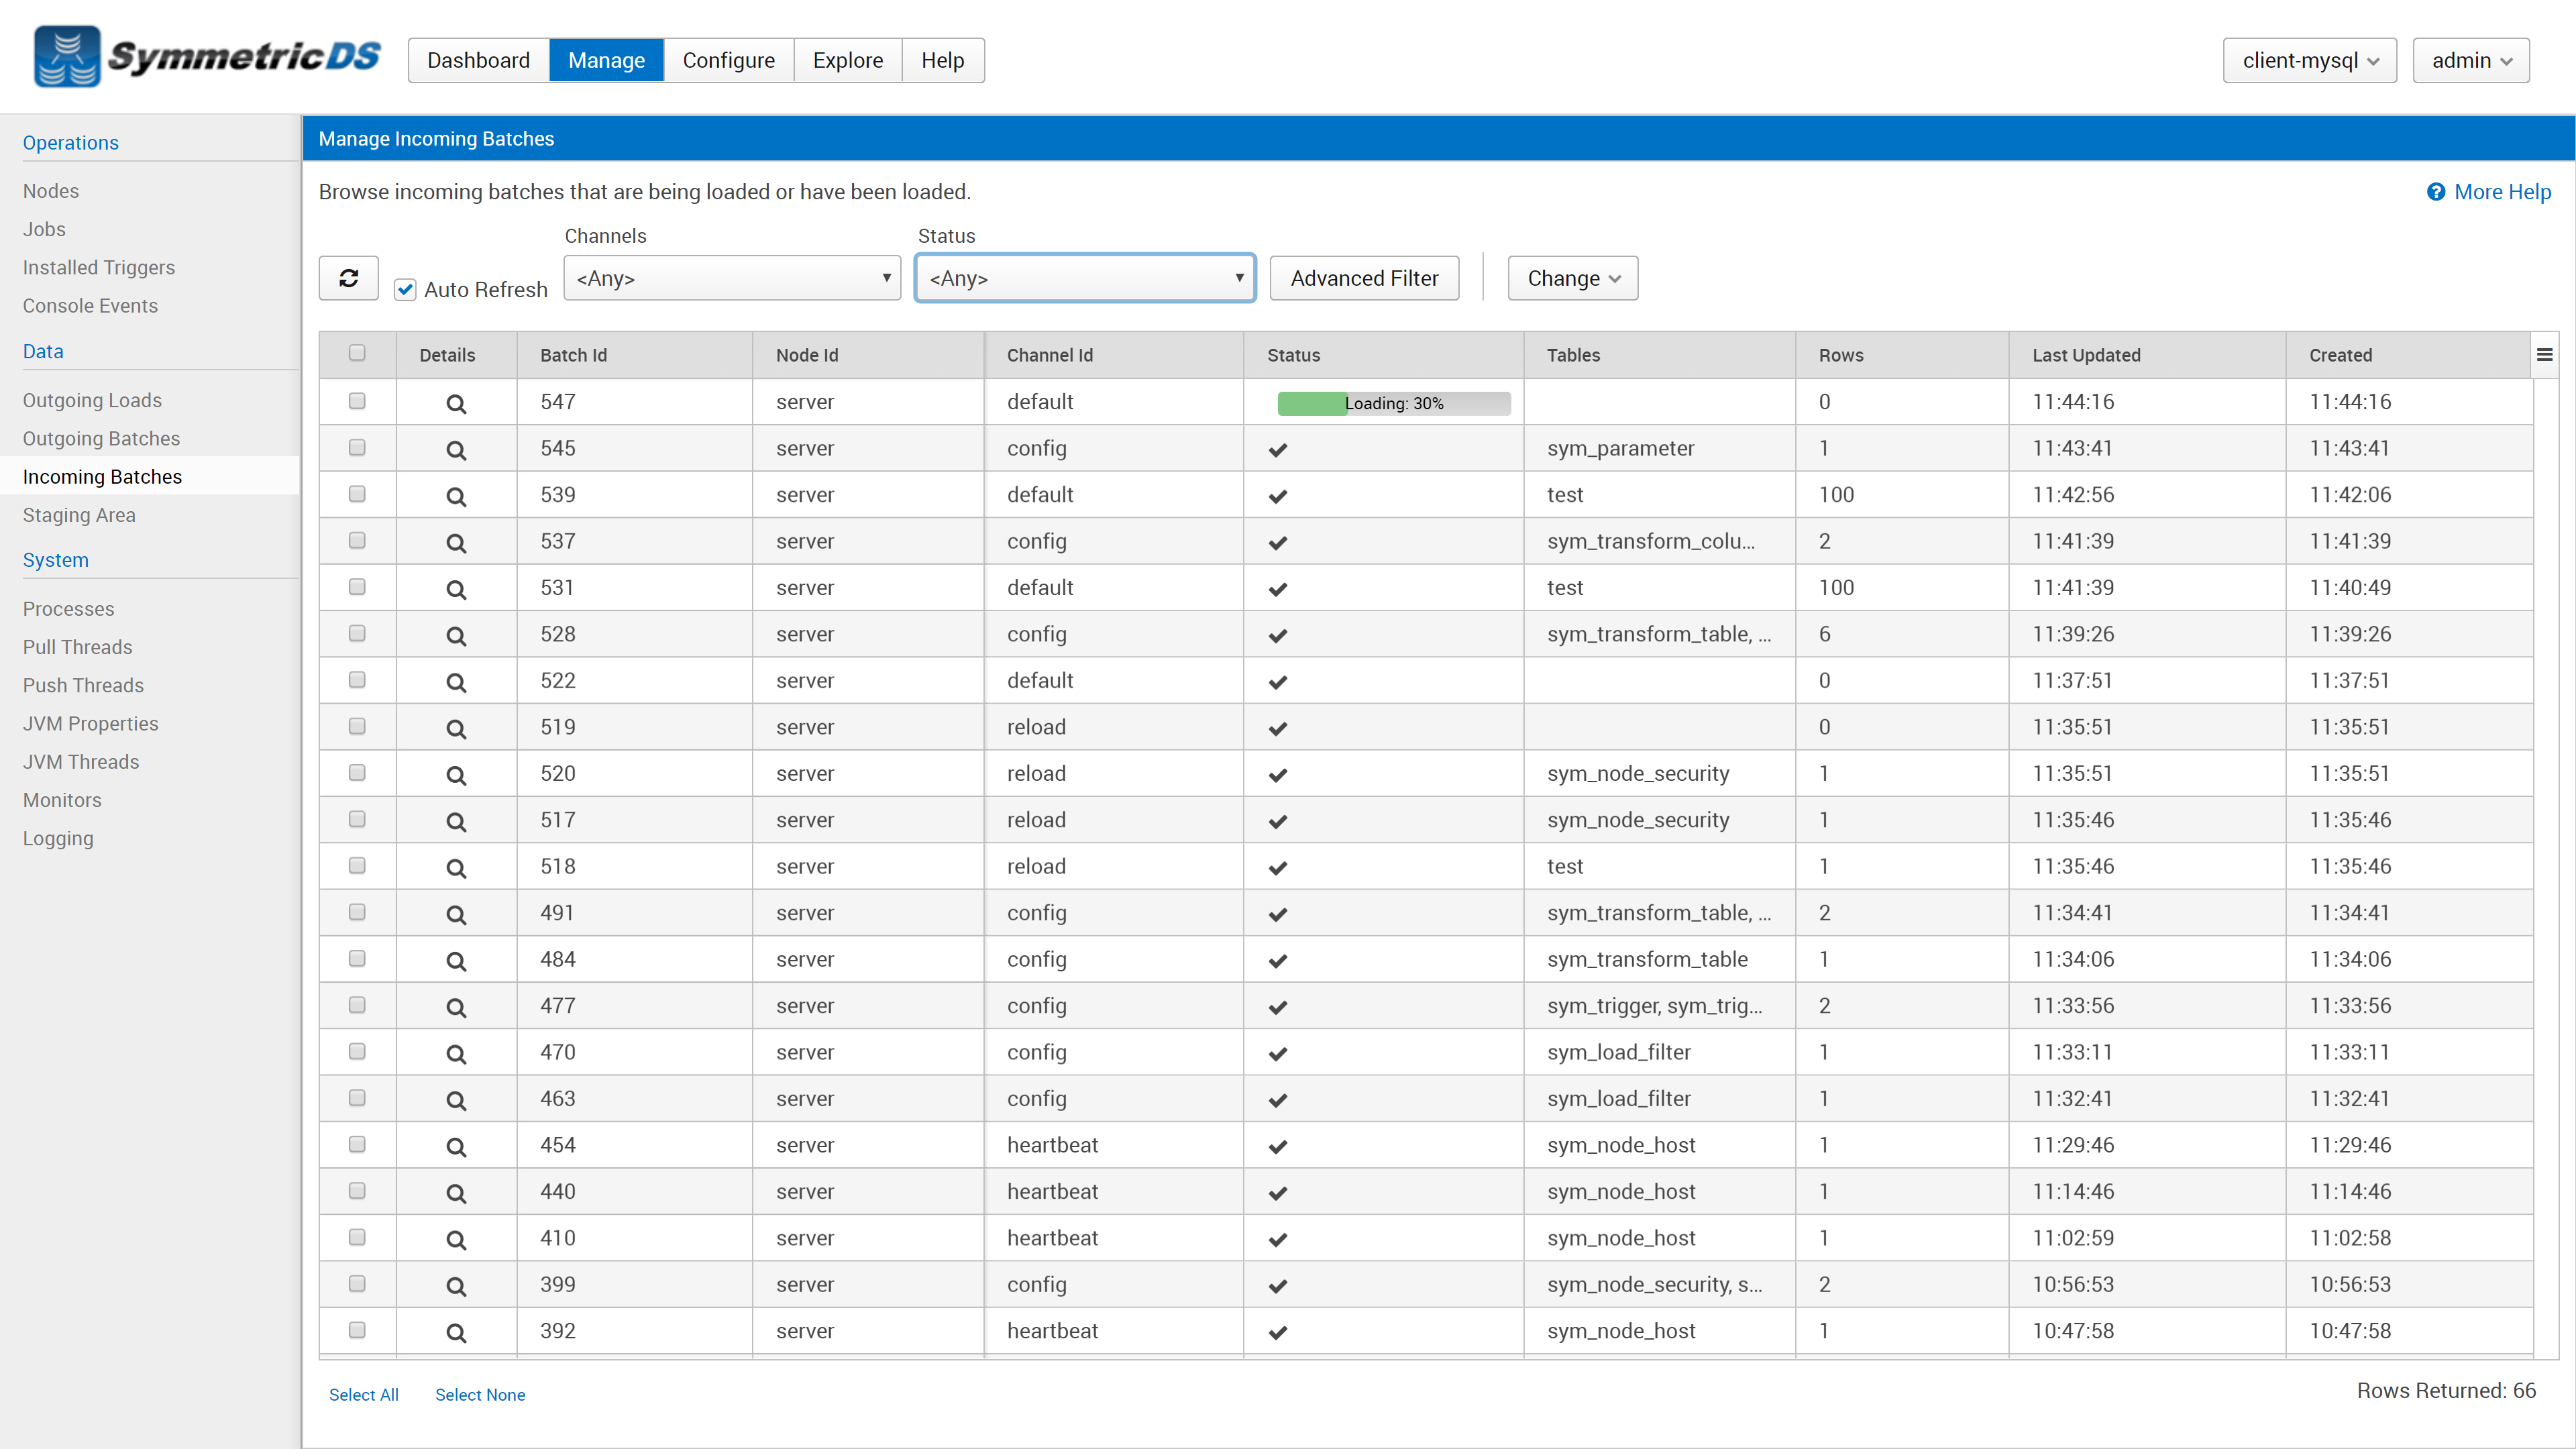
Task: Check the box for batch 528
Action: click(x=357, y=633)
